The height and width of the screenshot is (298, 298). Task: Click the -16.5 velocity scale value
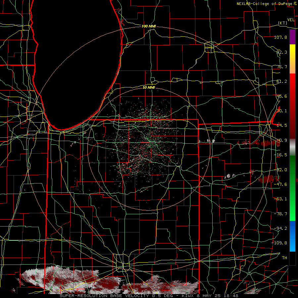[280, 155]
